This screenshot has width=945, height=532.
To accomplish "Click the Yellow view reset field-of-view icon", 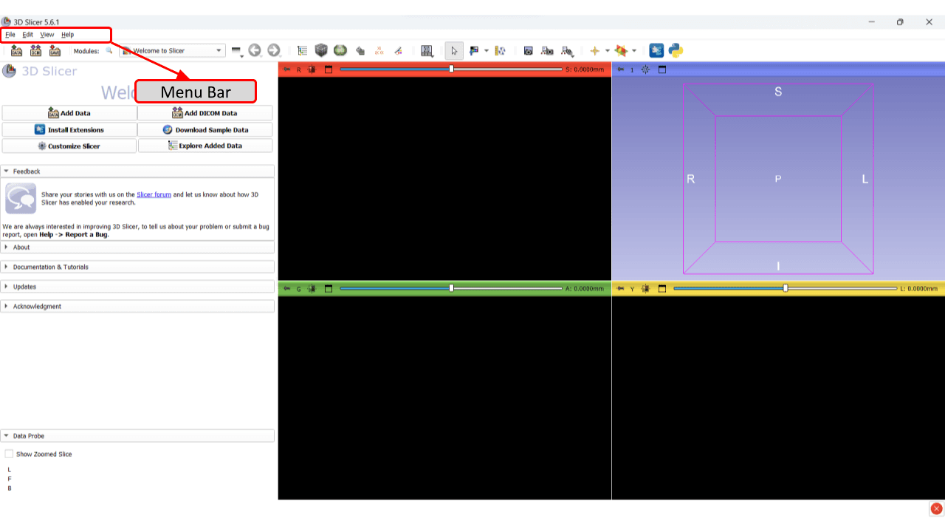I will click(x=645, y=289).
